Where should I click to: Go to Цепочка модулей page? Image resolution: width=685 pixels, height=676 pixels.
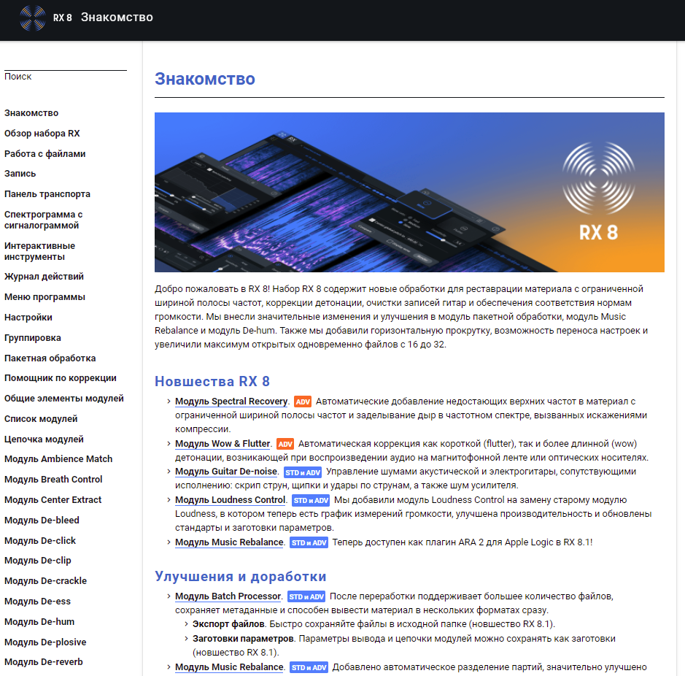(44, 439)
